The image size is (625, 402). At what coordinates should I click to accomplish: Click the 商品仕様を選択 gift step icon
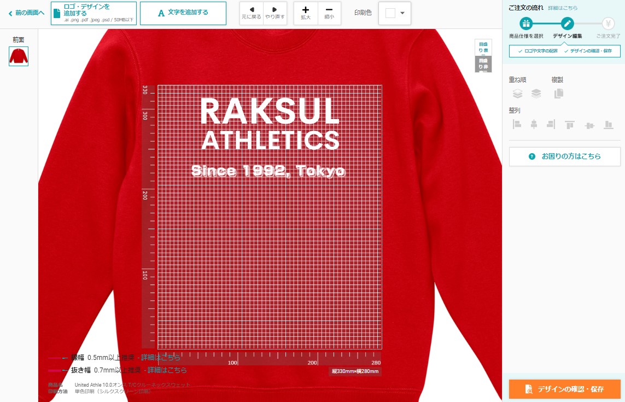pyautogui.click(x=526, y=24)
